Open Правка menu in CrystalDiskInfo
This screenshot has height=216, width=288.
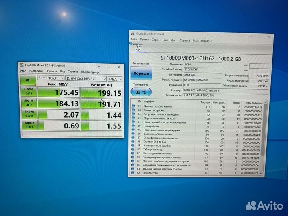tap(144, 39)
